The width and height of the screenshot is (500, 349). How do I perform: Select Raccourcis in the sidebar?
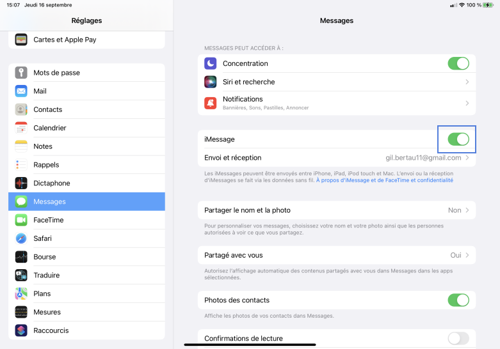point(86,330)
